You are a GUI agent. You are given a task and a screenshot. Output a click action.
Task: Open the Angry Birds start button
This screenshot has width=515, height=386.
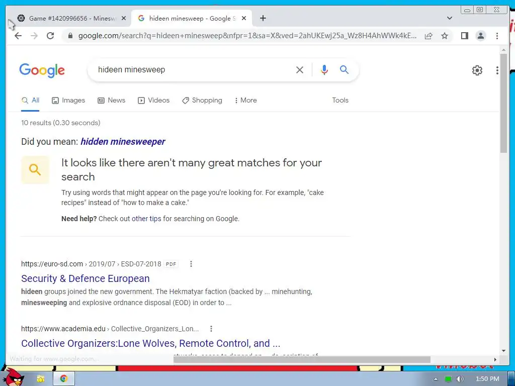(x=14, y=377)
